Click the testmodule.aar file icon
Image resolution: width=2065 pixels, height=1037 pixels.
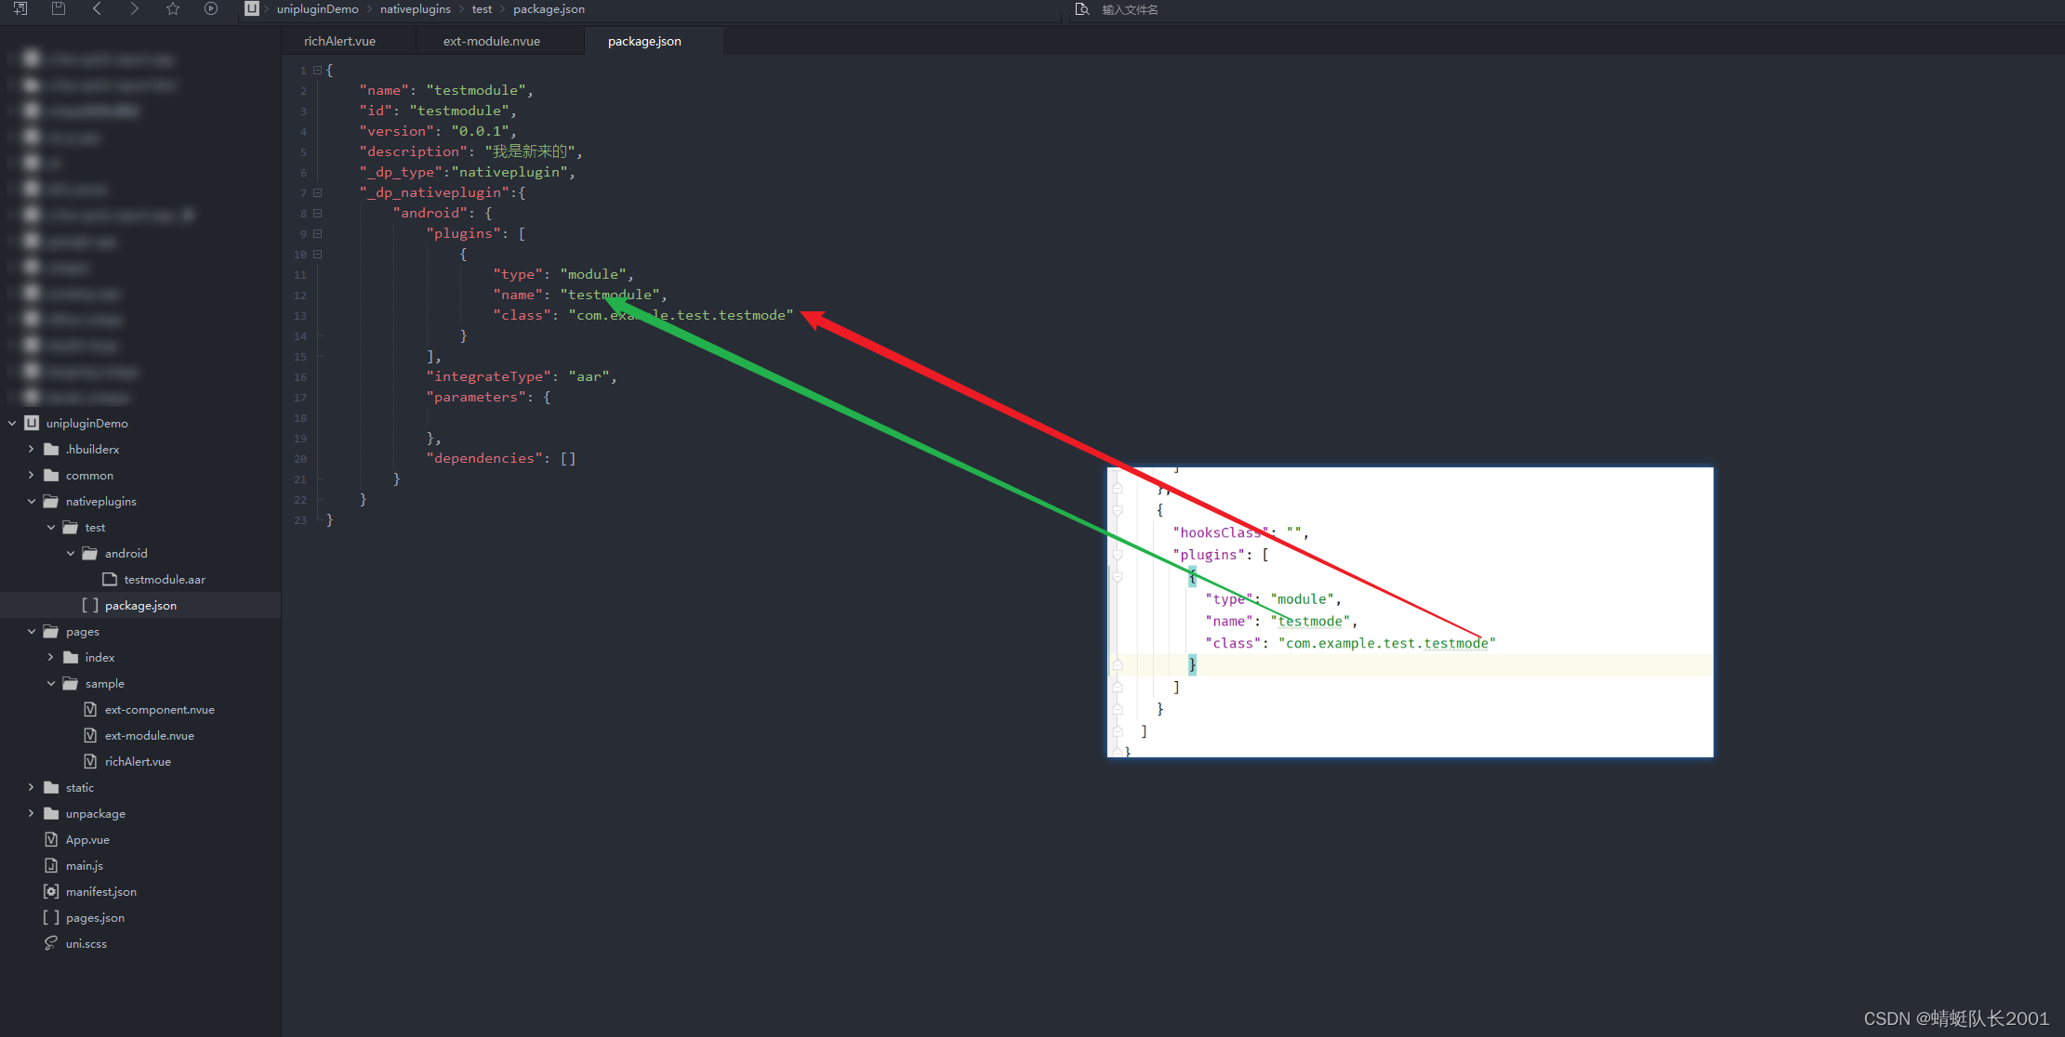coord(110,579)
